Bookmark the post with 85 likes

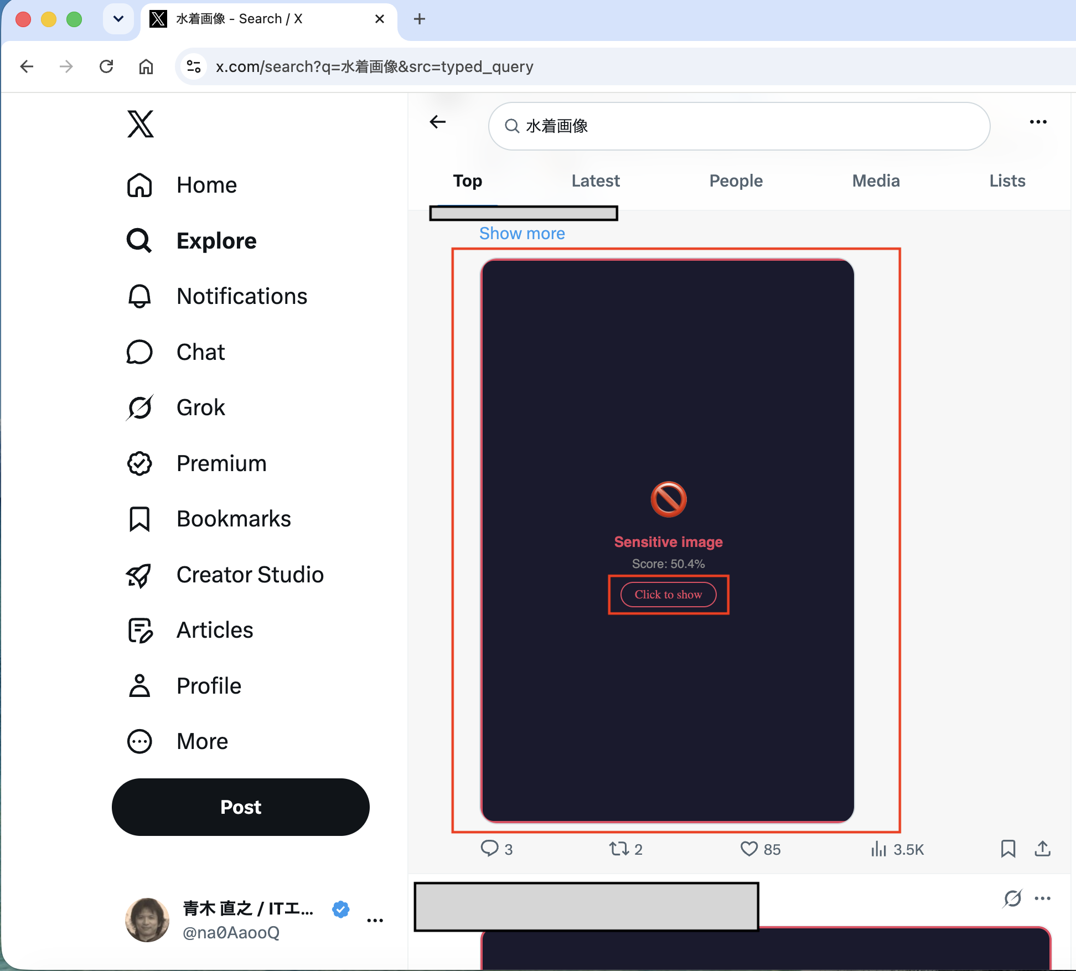pyautogui.click(x=1008, y=849)
